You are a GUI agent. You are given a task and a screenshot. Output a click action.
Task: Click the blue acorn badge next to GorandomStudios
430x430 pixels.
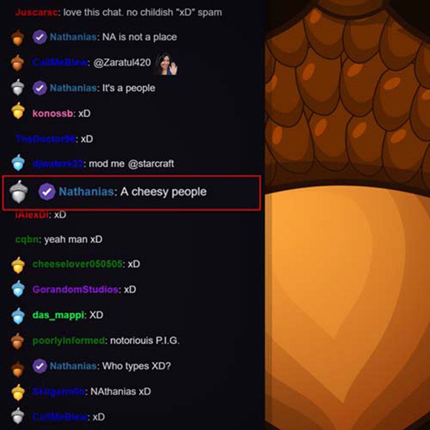(18, 289)
